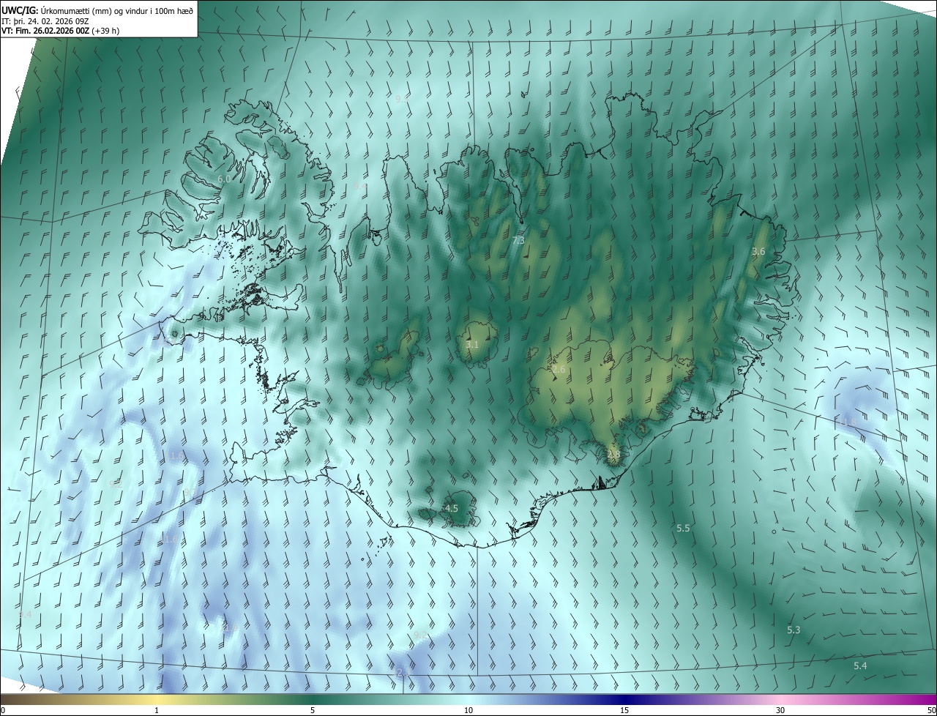Click the 3.6 value in east Iceland

[758, 251]
